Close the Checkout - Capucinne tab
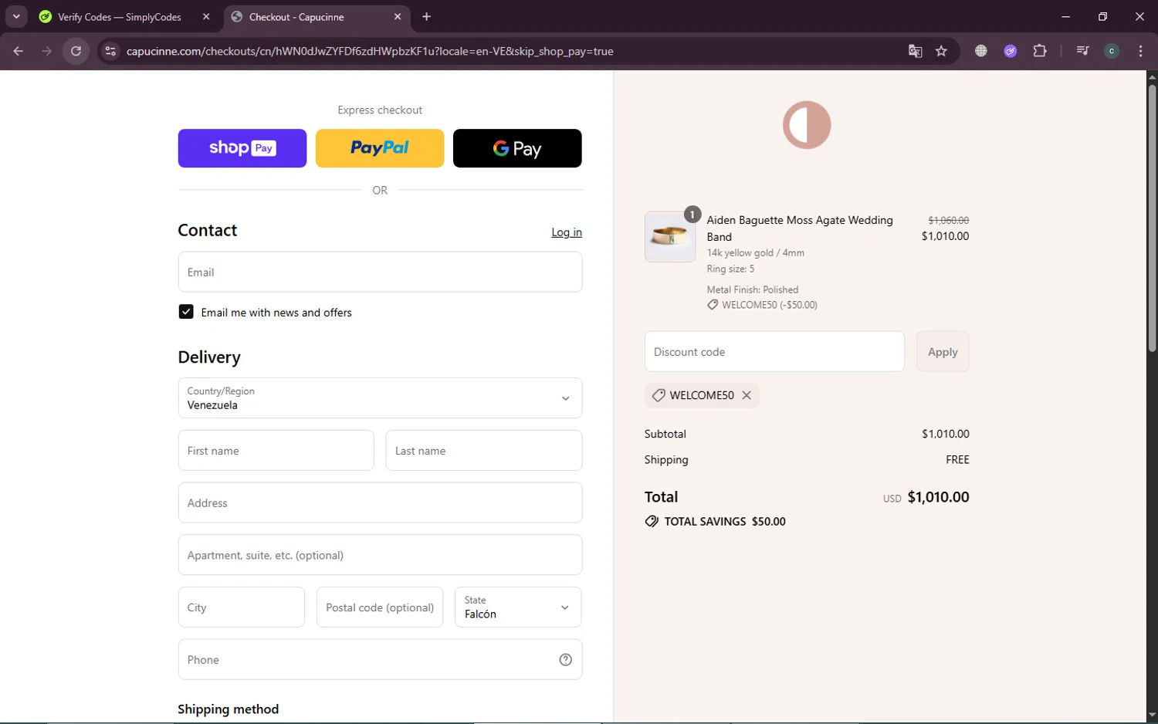This screenshot has width=1158, height=724. tap(398, 16)
